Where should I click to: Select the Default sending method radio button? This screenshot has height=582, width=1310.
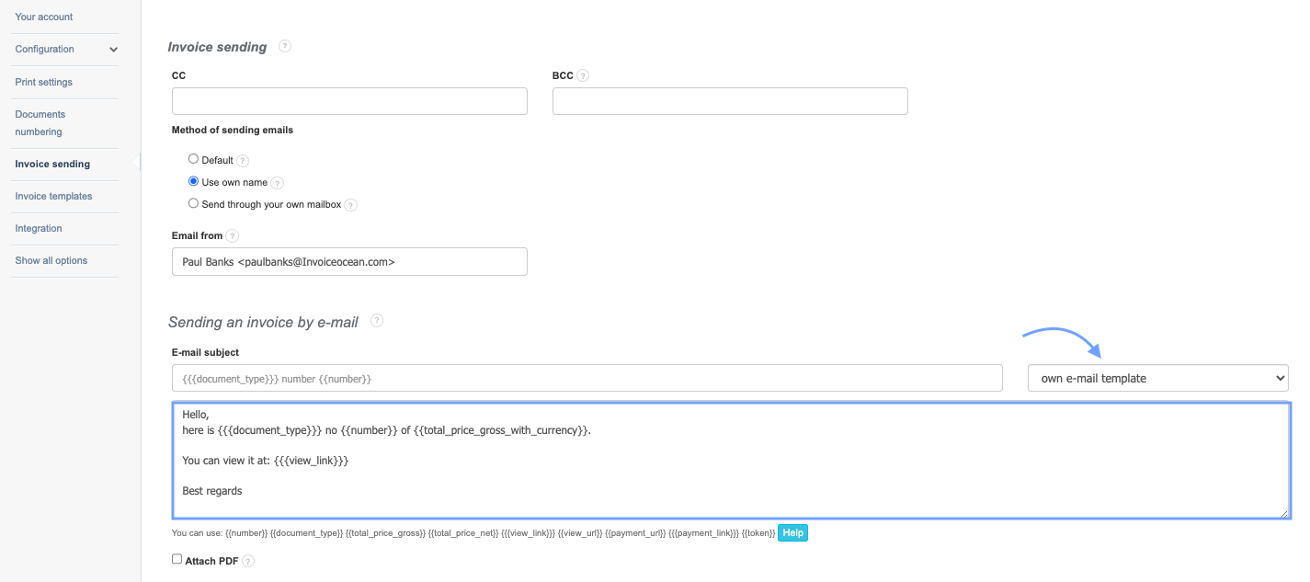[193, 159]
